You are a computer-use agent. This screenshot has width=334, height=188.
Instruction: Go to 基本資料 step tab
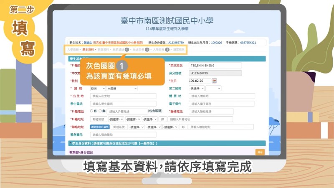tap(88, 49)
